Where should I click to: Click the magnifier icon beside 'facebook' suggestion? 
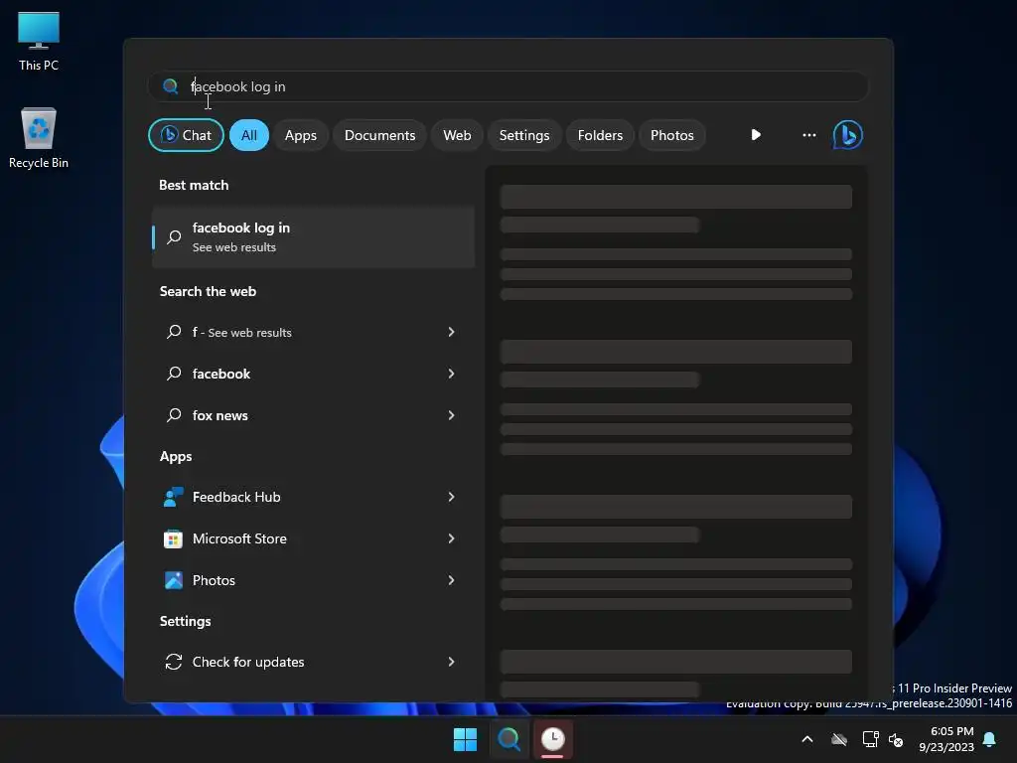click(x=174, y=374)
